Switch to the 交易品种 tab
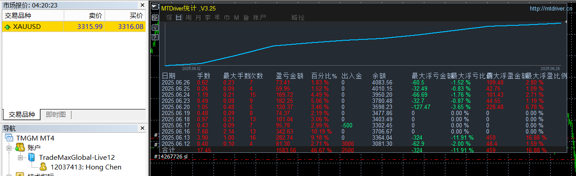 click(22, 115)
